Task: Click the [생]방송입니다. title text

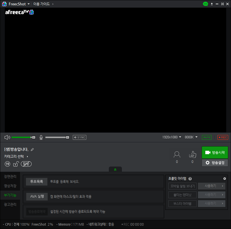Action: tap(16, 149)
